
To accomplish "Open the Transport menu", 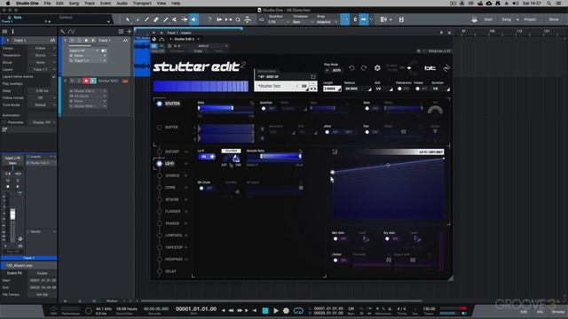I will tap(142, 4).
